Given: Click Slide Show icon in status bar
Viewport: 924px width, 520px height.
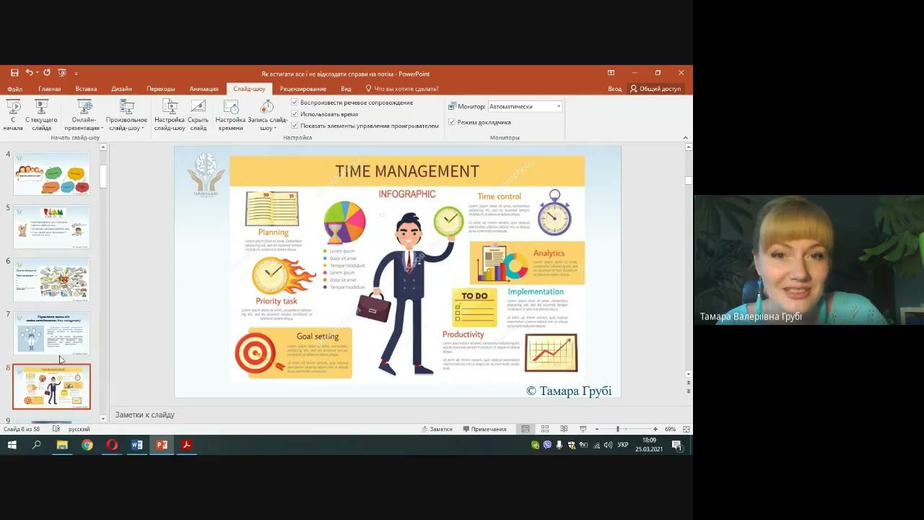Looking at the screenshot, I should click(x=583, y=429).
